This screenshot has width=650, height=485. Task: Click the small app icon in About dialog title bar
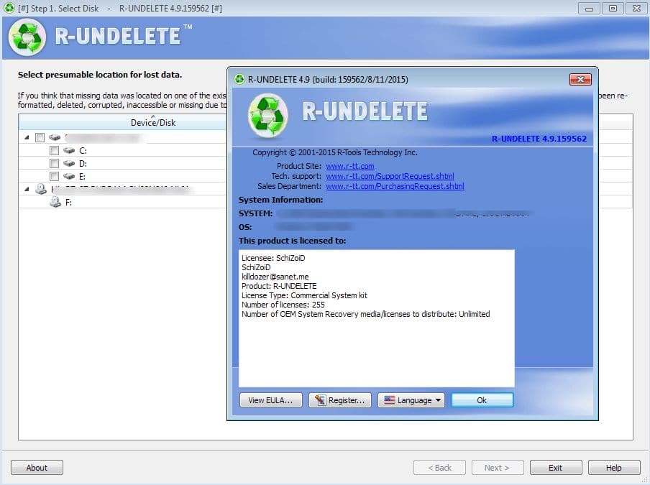click(239, 79)
